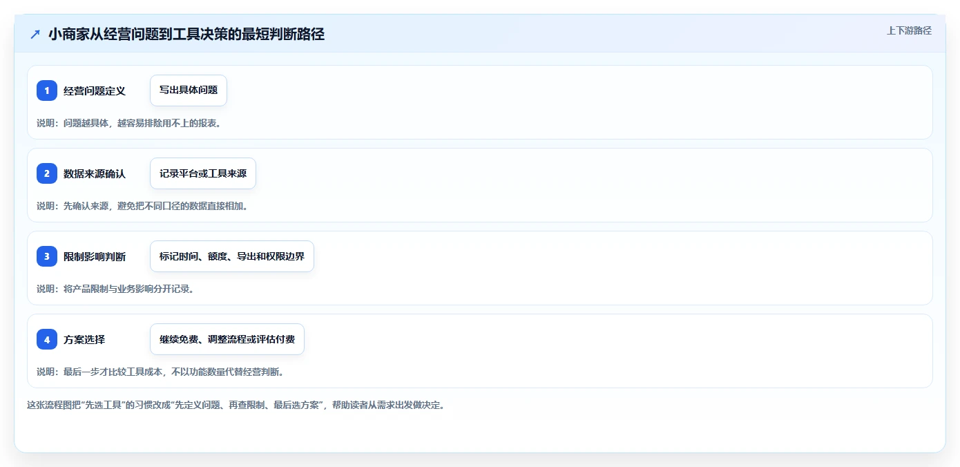
Task: Click the title 小商家从经营问题到工具决策的最短判断路径
Action: [x=186, y=34]
